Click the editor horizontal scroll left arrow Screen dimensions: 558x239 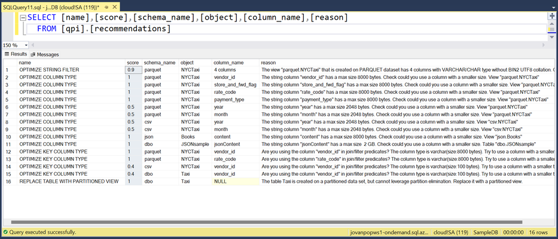coord(33,45)
